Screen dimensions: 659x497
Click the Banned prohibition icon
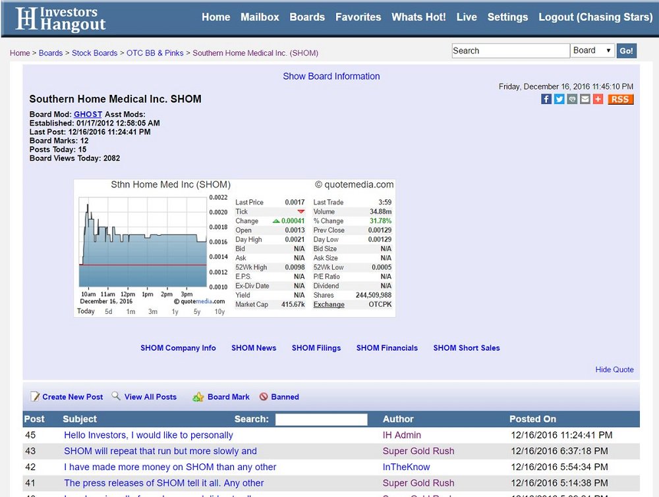pyautogui.click(x=264, y=397)
